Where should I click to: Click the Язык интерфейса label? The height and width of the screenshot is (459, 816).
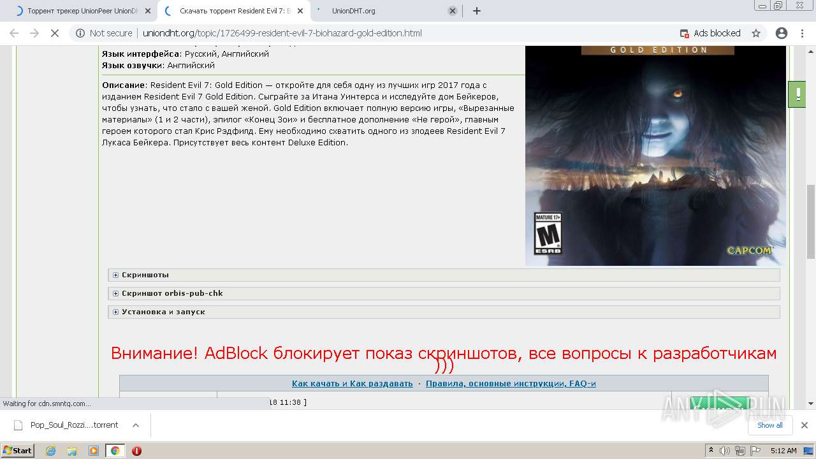[142, 54]
